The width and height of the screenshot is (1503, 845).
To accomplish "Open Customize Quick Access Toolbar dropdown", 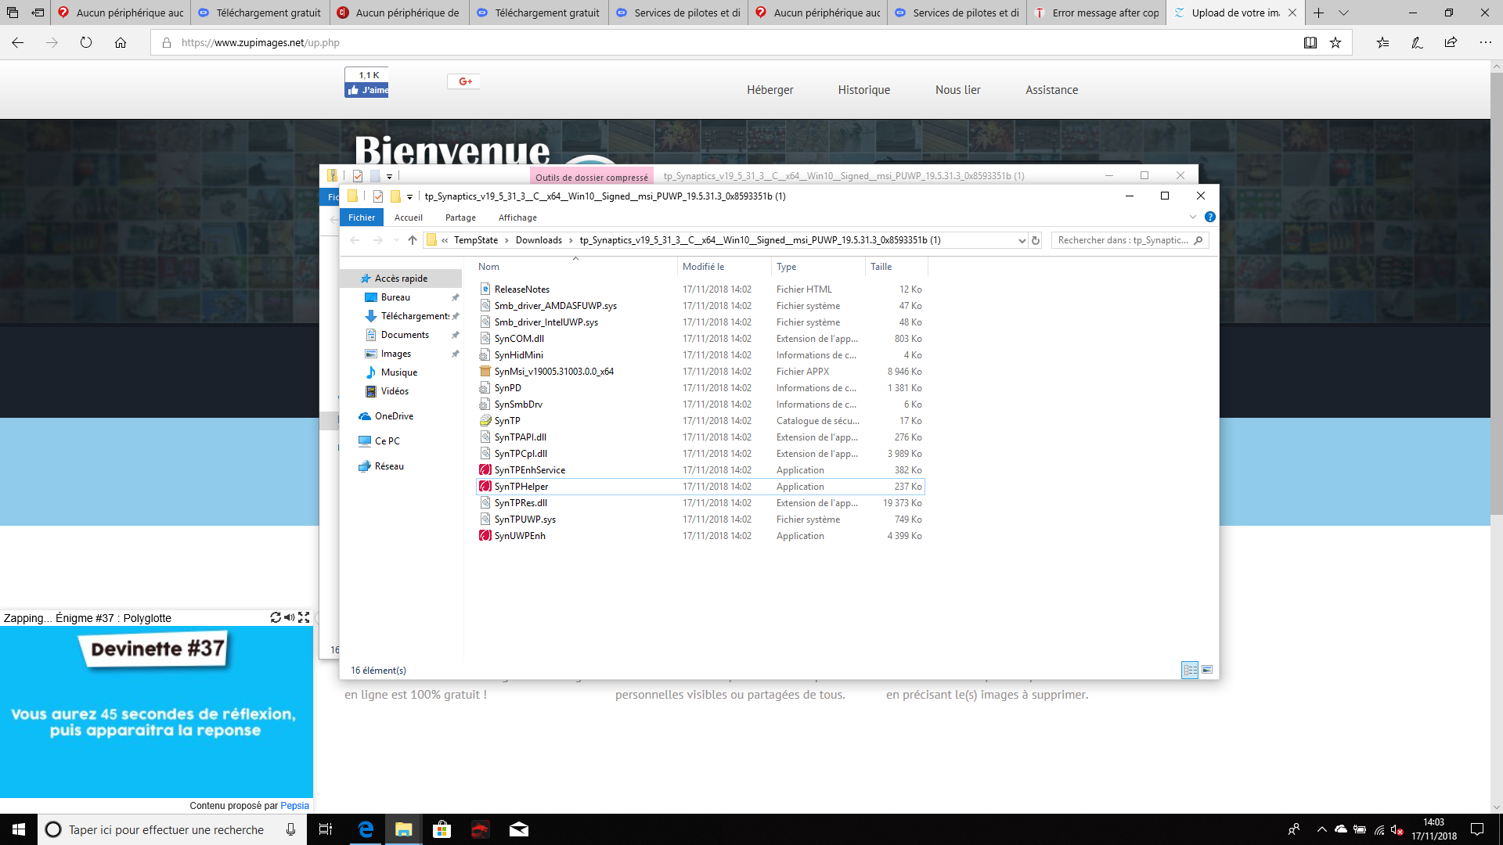I will coord(409,196).
